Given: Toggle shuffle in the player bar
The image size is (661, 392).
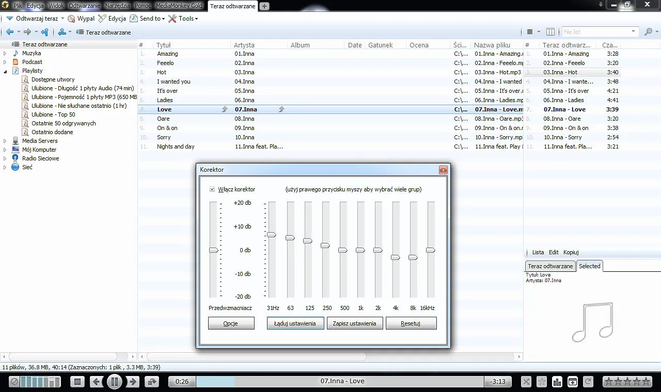Looking at the screenshot, I should pyautogui.click(x=526, y=382).
